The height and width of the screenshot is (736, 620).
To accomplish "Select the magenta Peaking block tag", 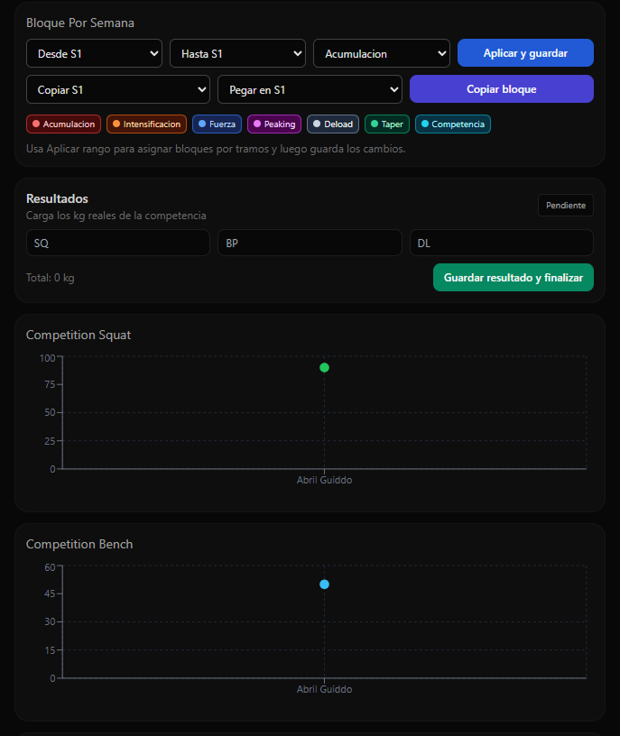I will (x=274, y=124).
